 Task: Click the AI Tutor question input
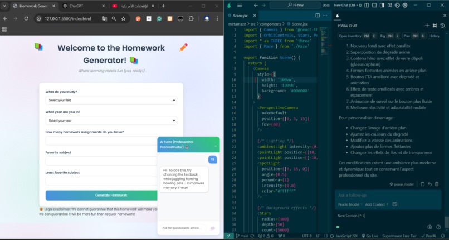(x=183, y=228)
